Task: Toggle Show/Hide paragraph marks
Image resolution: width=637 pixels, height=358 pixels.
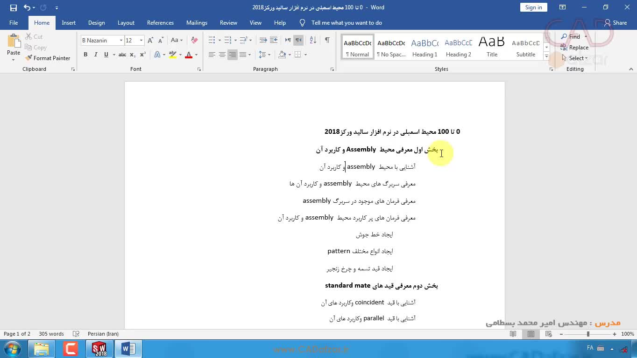Action: [x=327, y=41]
